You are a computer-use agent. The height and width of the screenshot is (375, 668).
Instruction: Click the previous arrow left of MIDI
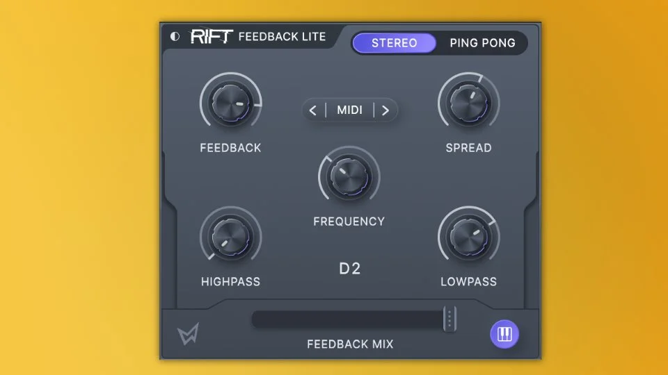[x=313, y=110]
